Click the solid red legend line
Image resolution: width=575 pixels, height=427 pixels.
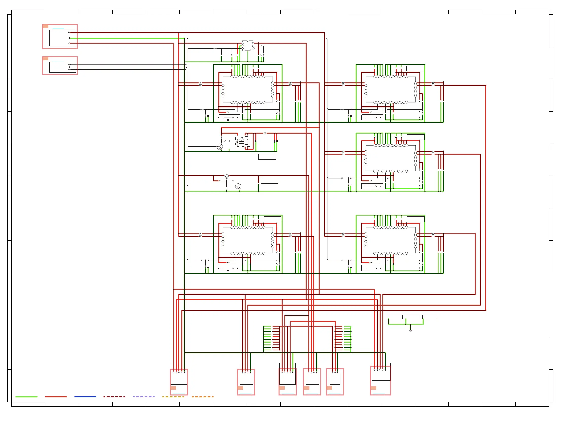[56, 397]
